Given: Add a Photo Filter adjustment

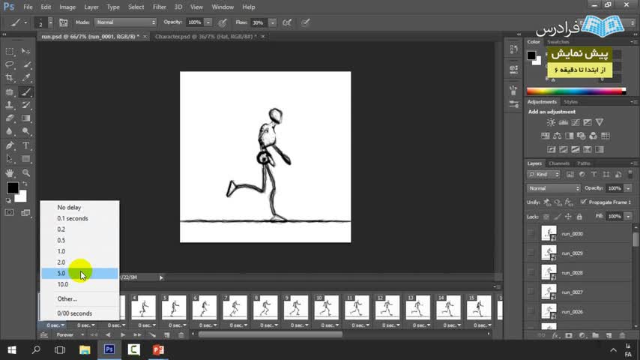Looking at the screenshot, I should [x=582, y=136].
